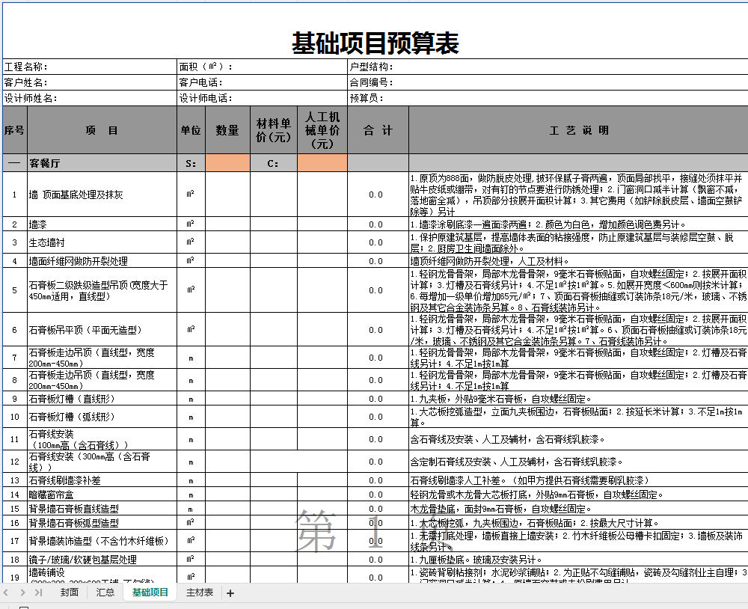Click the 0.0 total in the 墙漆 row
Image resolution: width=748 pixels, height=609 pixels.
click(378, 224)
